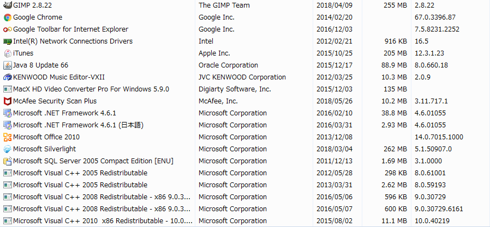Click the Java 8 Update 66 icon
Viewport: 490px width, 227px height.
(x=8, y=65)
